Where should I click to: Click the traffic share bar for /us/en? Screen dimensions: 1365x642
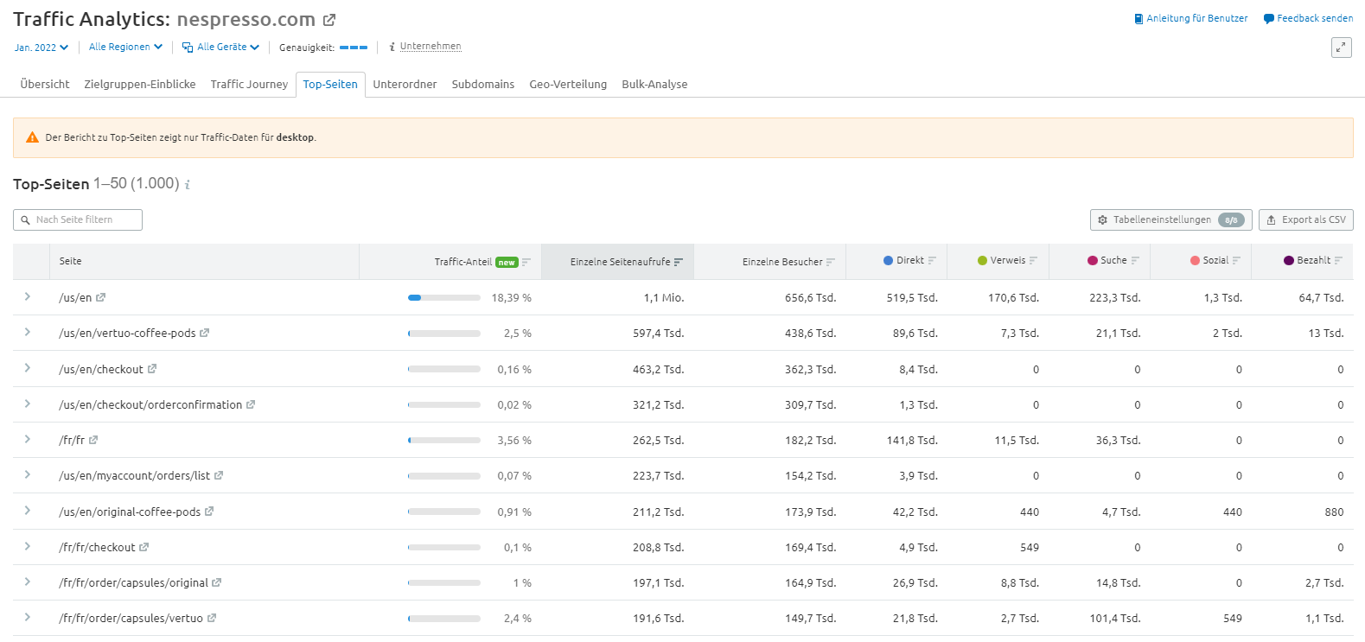click(444, 297)
